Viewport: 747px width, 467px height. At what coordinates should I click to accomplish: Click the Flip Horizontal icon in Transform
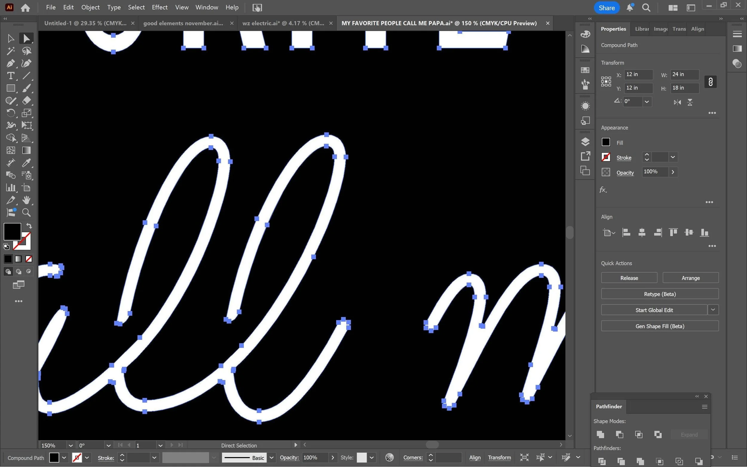pyautogui.click(x=677, y=102)
